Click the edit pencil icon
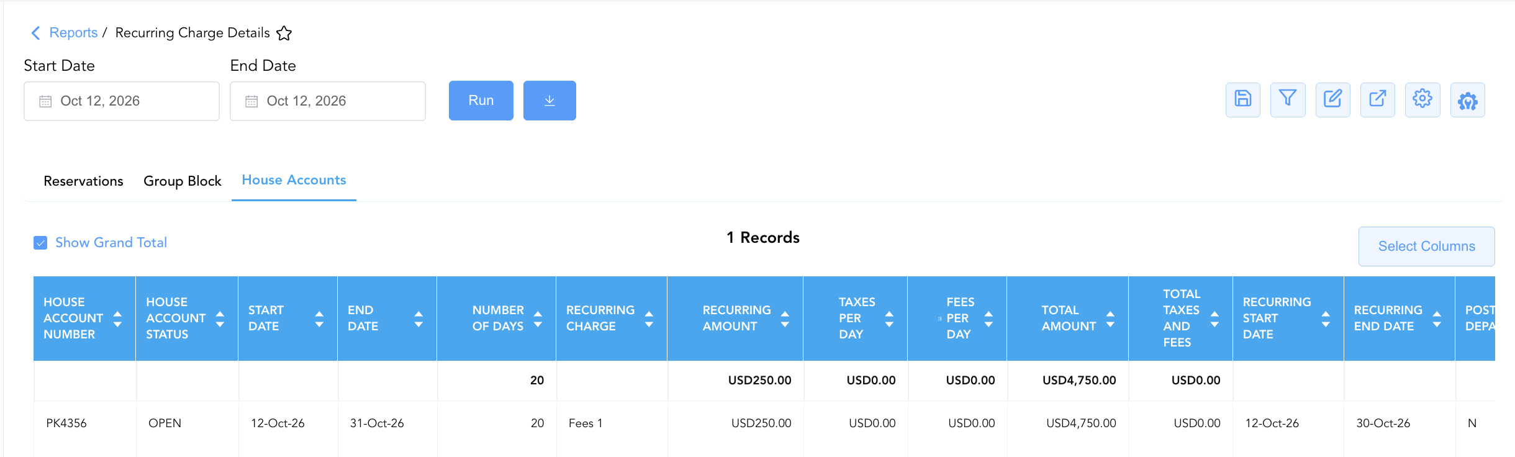Image resolution: width=1515 pixels, height=457 pixels. [1332, 99]
